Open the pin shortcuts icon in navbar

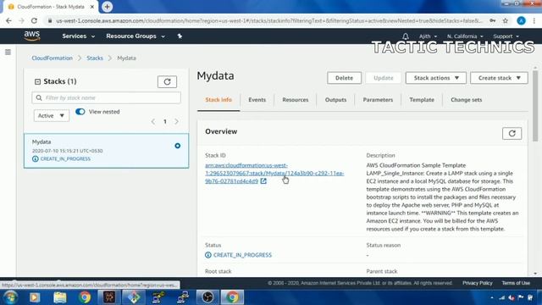tap(180, 36)
